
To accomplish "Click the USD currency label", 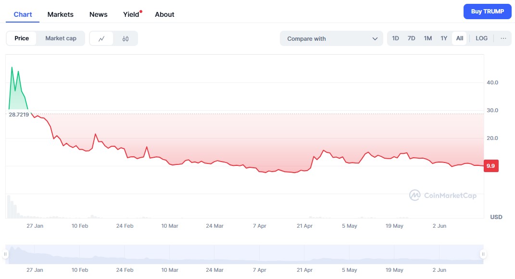I will coord(496,217).
